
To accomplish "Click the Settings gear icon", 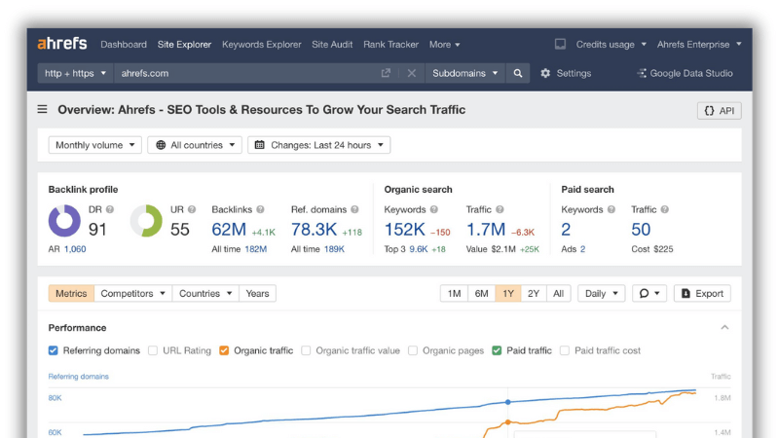I will [545, 74].
